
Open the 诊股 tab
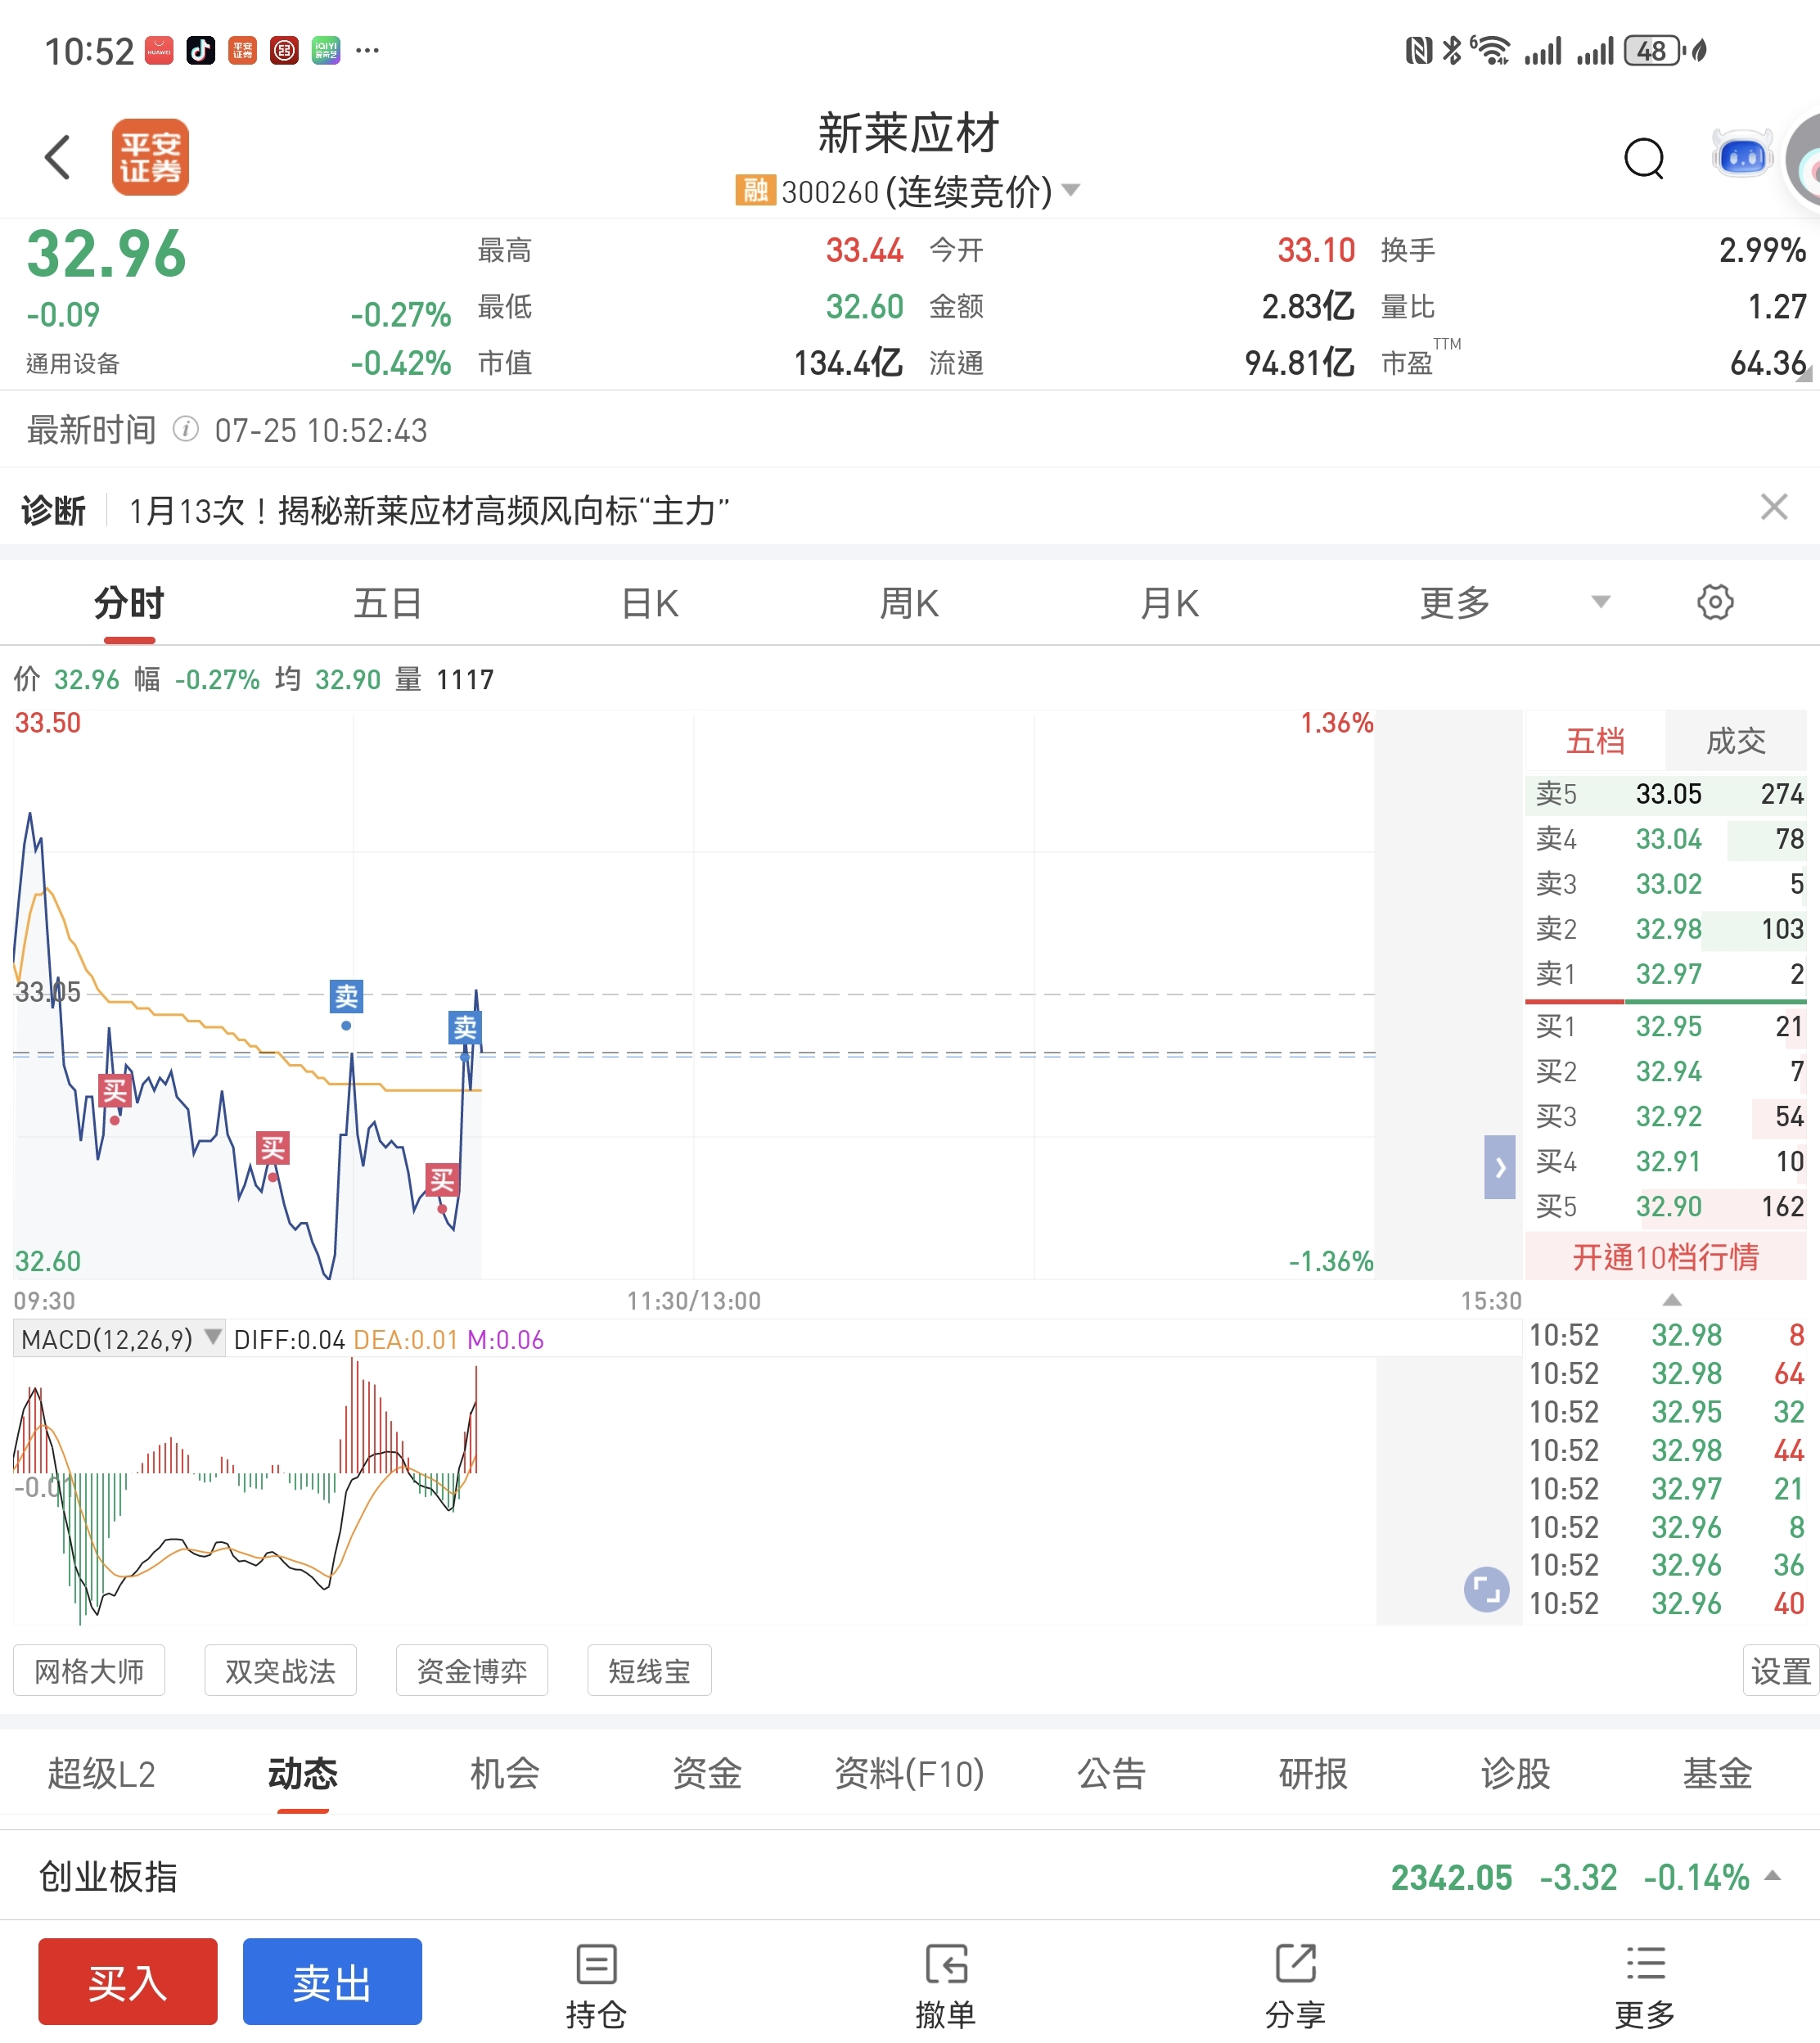pyautogui.click(x=1515, y=1774)
